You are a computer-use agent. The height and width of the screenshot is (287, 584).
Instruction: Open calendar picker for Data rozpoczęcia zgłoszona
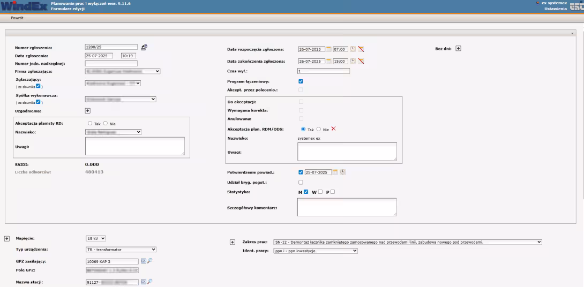[x=329, y=49]
